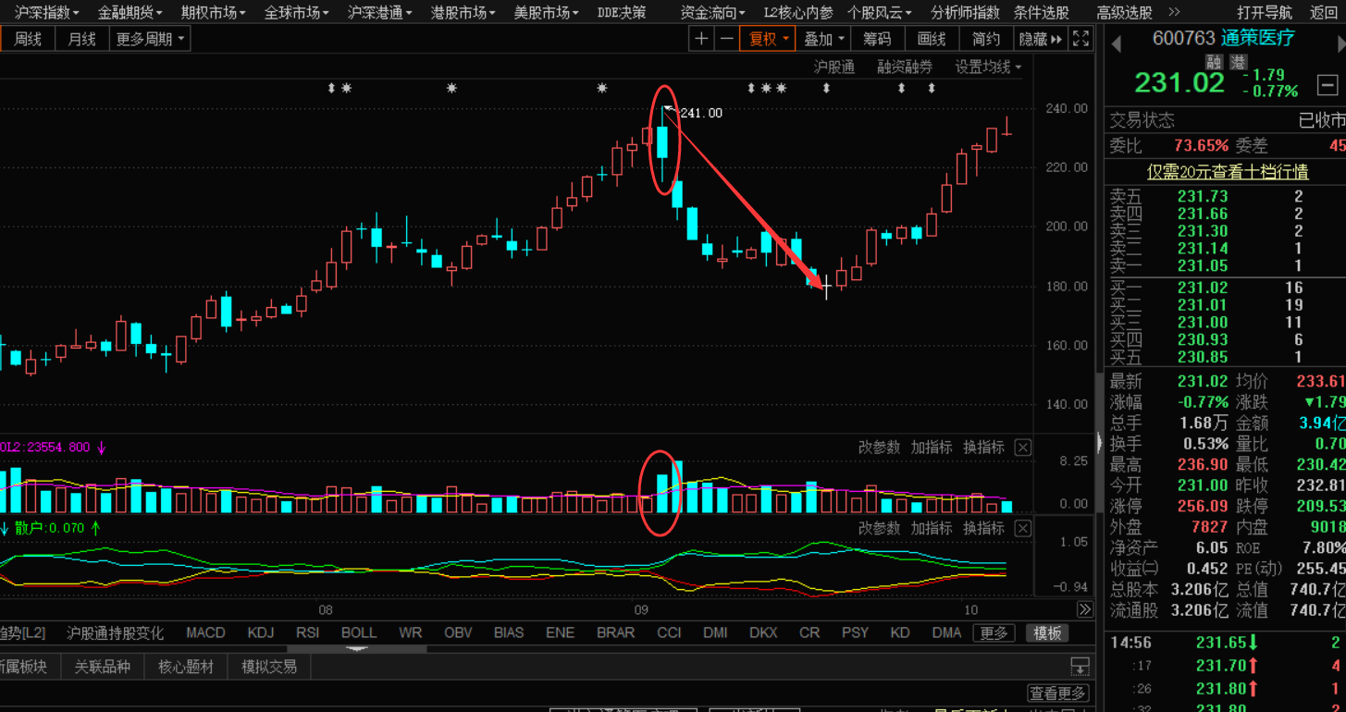1346x712 pixels.
Task: Toggle the 融资融券 overlay on chart
Action: pyautogui.click(x=905, y=68)
